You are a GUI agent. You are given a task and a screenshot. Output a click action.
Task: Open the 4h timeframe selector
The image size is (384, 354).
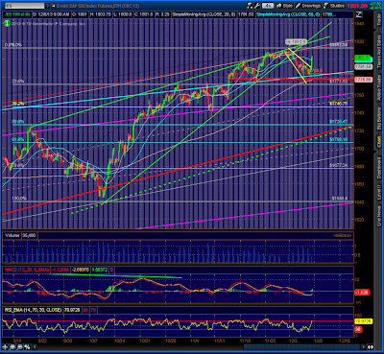pos(268,6)
